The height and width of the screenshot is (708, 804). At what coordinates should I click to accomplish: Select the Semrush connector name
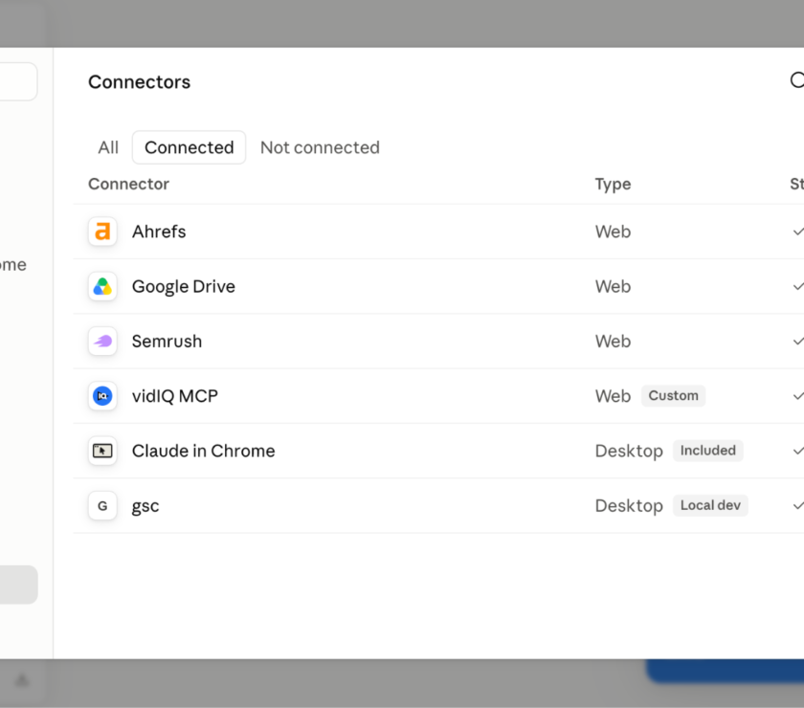coord(167,342)
